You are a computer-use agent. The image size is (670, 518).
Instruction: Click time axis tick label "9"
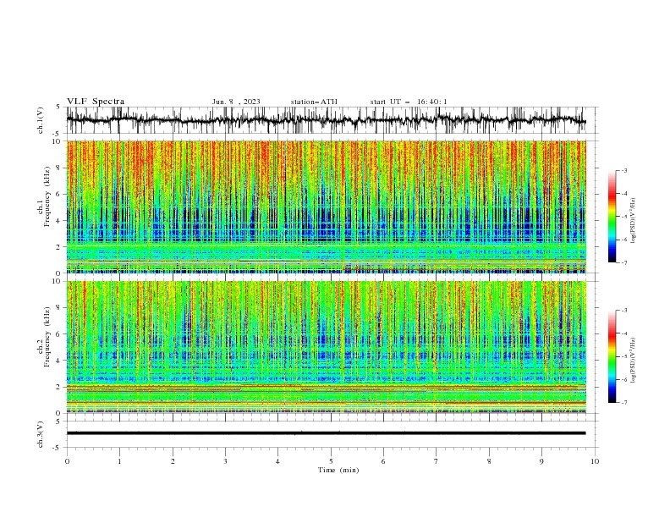[x=541, y=461]
